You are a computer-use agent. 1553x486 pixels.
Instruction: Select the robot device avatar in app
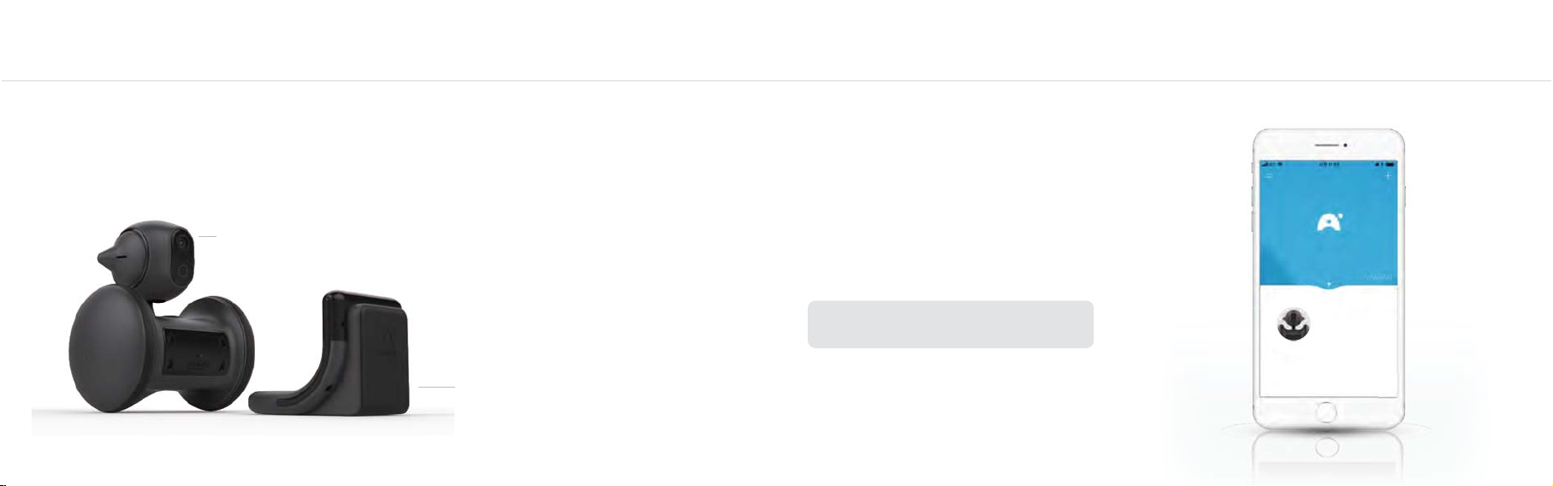coord(1294,325)
